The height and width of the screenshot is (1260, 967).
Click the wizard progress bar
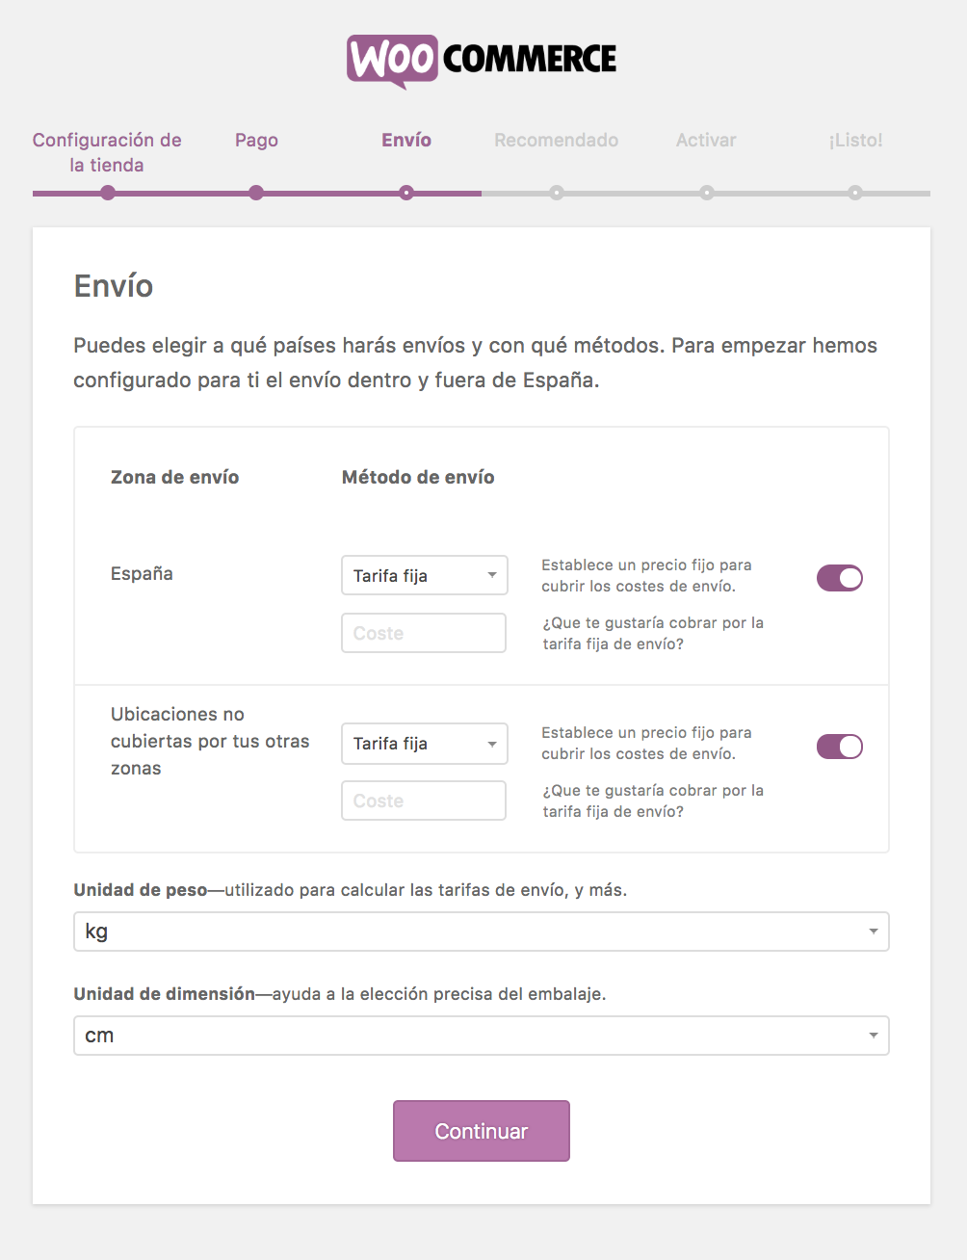482,193
